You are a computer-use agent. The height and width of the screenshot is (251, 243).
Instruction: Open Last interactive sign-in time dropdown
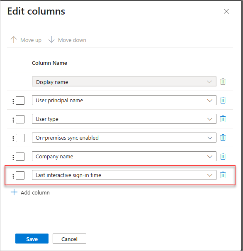tap(124, 175)
